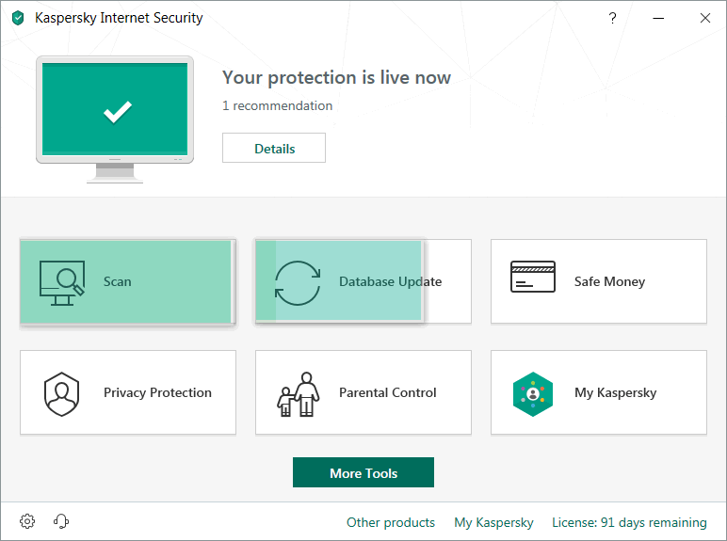This screenshot has height=541, width=727.
Task: Open the Other products link
Action: [x=391, y=522]
